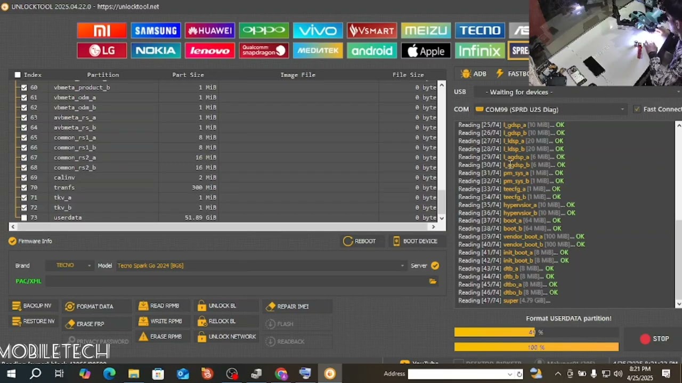Choose the Samsung brand tile
Screen dimensions: 682x383
[x=156, y=30]
